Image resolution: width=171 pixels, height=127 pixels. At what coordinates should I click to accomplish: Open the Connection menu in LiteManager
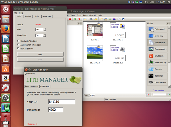(30, 74)
